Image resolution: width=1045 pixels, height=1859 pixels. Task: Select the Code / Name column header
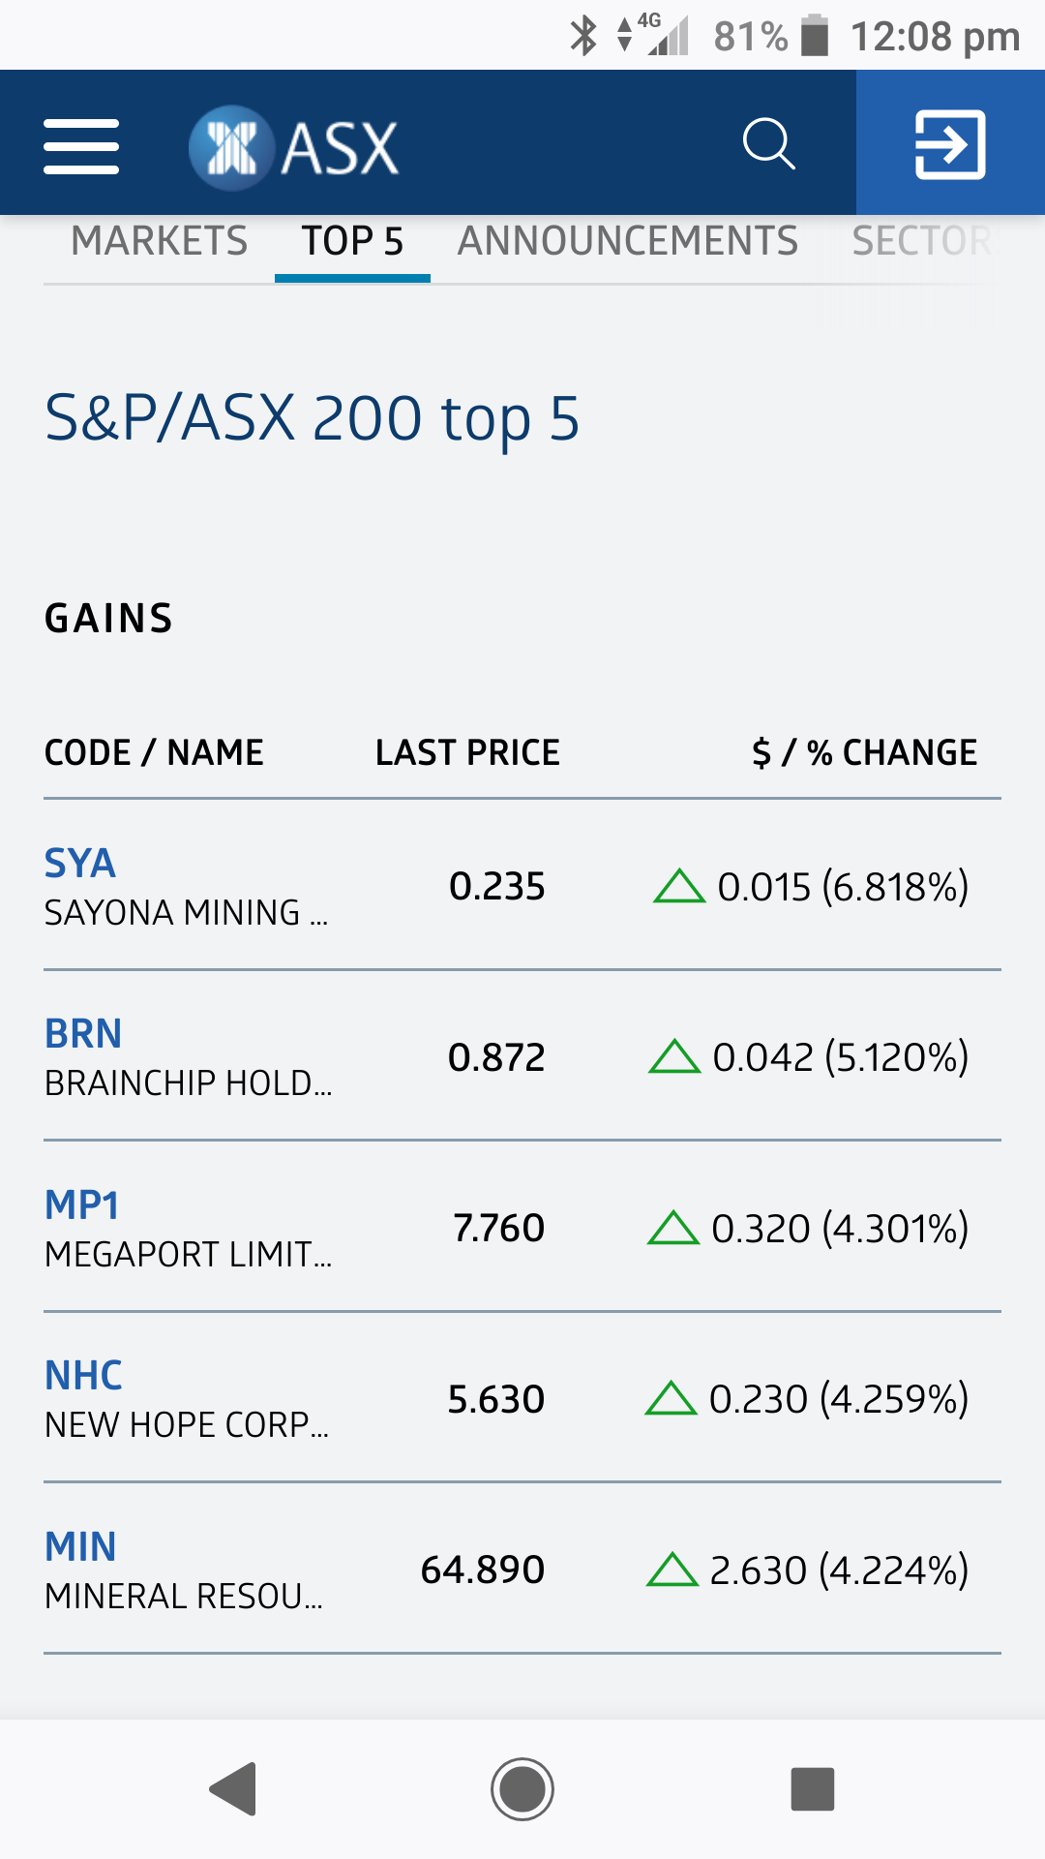click(x=154, y=752)
